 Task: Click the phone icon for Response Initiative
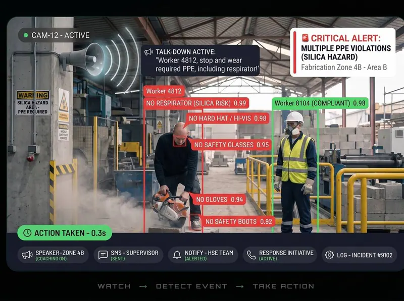(251, 255)
